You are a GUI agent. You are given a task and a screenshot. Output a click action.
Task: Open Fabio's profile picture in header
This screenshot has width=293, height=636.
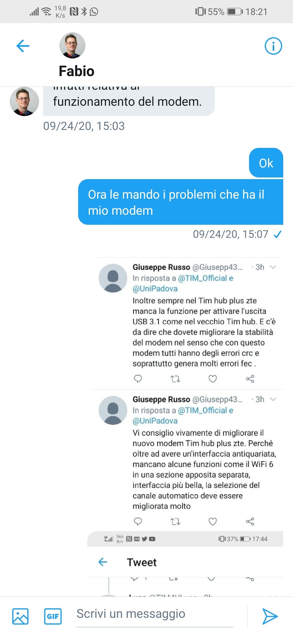click(x=72, y=45)
